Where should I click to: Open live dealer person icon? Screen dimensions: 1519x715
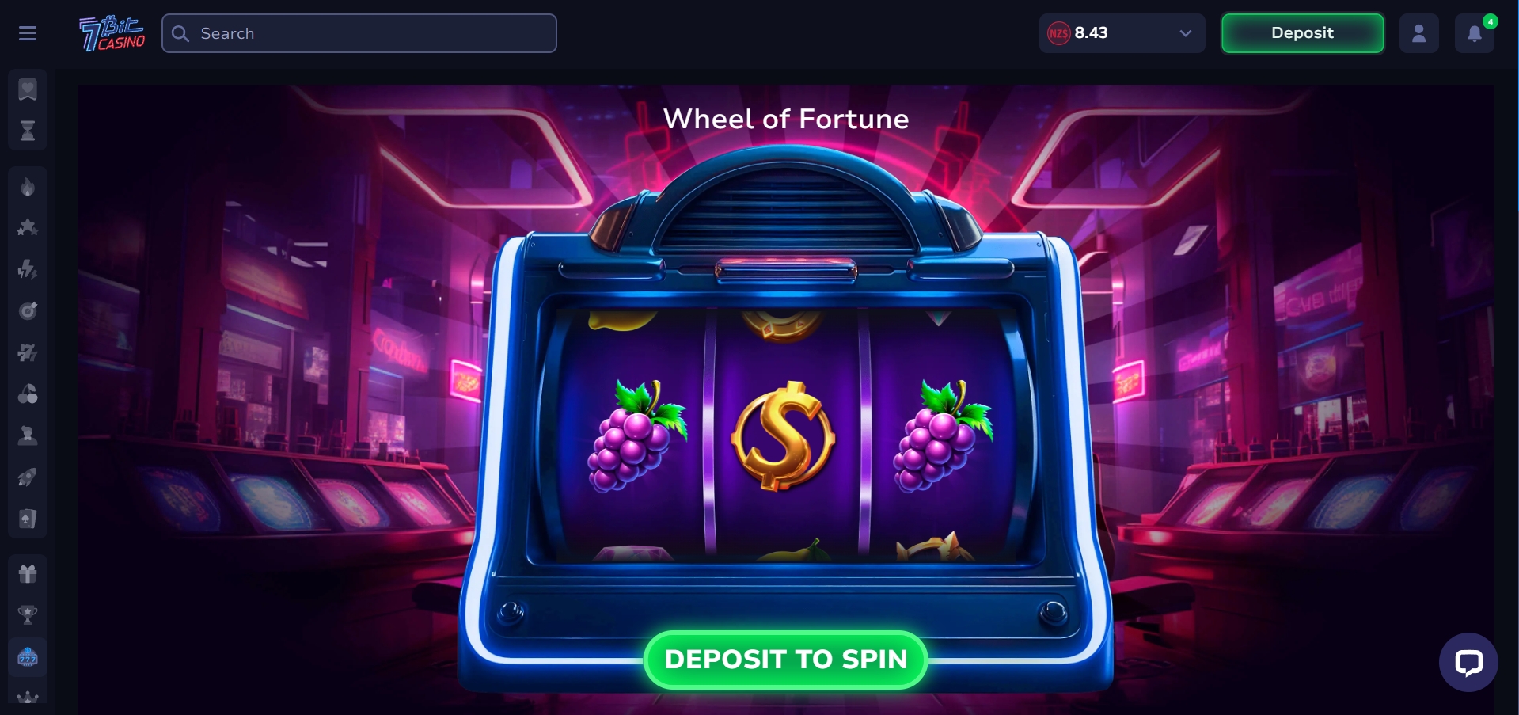tap(28, 435)
